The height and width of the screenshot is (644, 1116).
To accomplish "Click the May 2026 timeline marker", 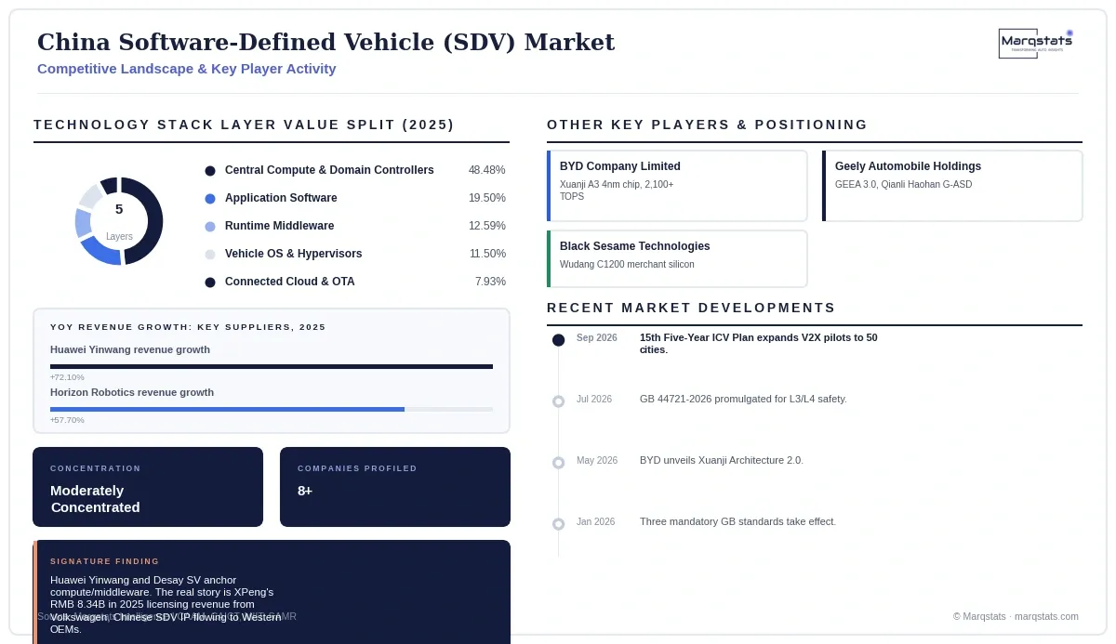I will 558,463.
